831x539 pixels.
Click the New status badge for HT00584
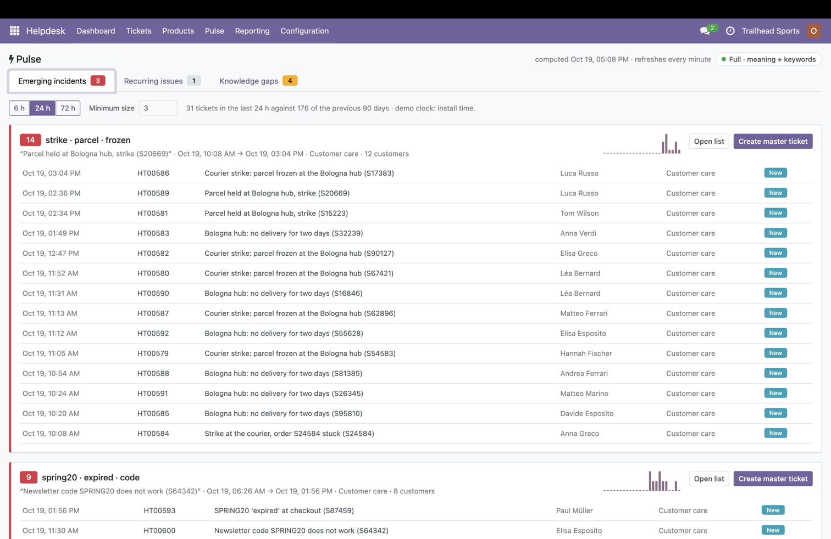point(775,433)
